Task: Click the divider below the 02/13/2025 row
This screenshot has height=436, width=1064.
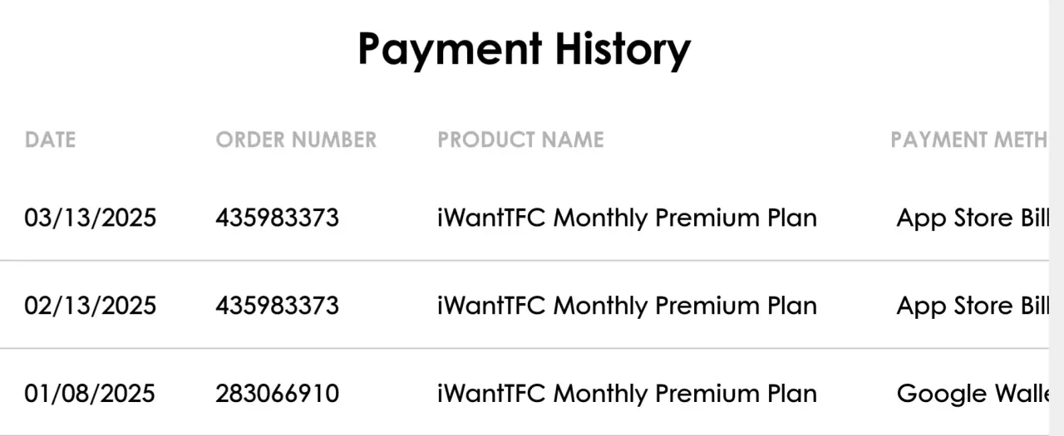Action: pyautogui.click(x=524, y=348)
